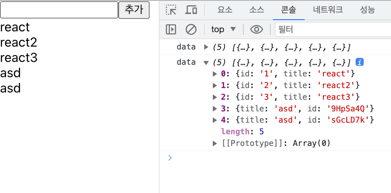Screen dimensions: 391x193
Task: Switch to the 요소 tab
Action: tap(225, 10)
